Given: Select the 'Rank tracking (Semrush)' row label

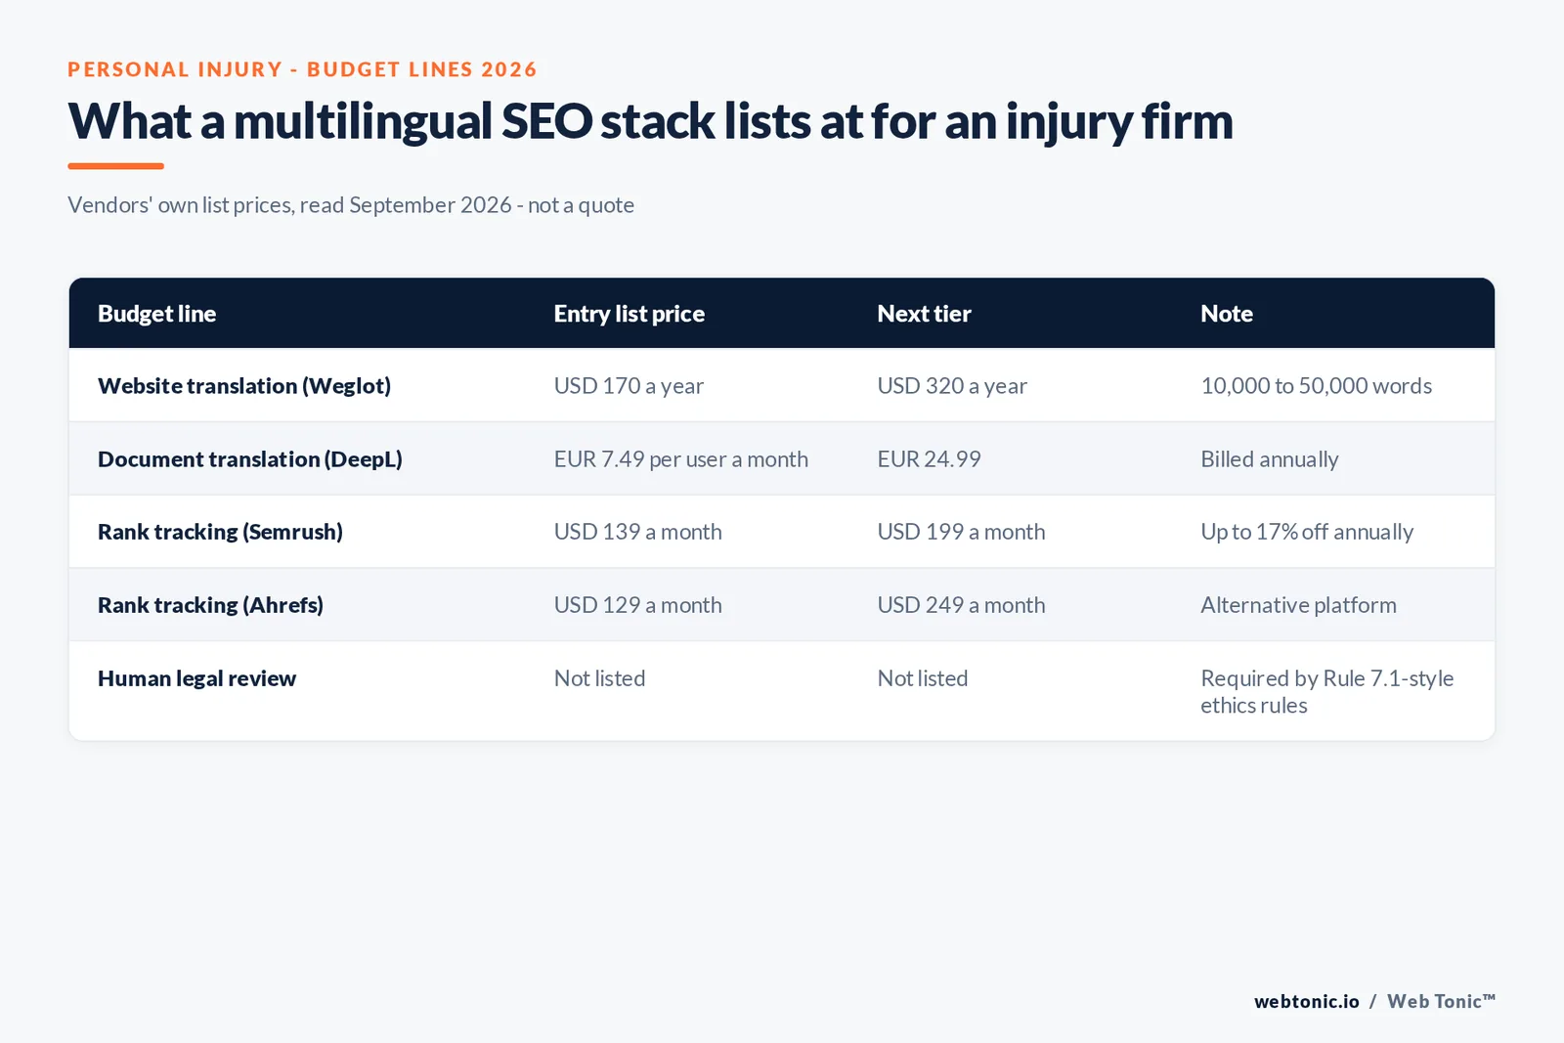Looking at the screenshot, I should tap(220, 532).
